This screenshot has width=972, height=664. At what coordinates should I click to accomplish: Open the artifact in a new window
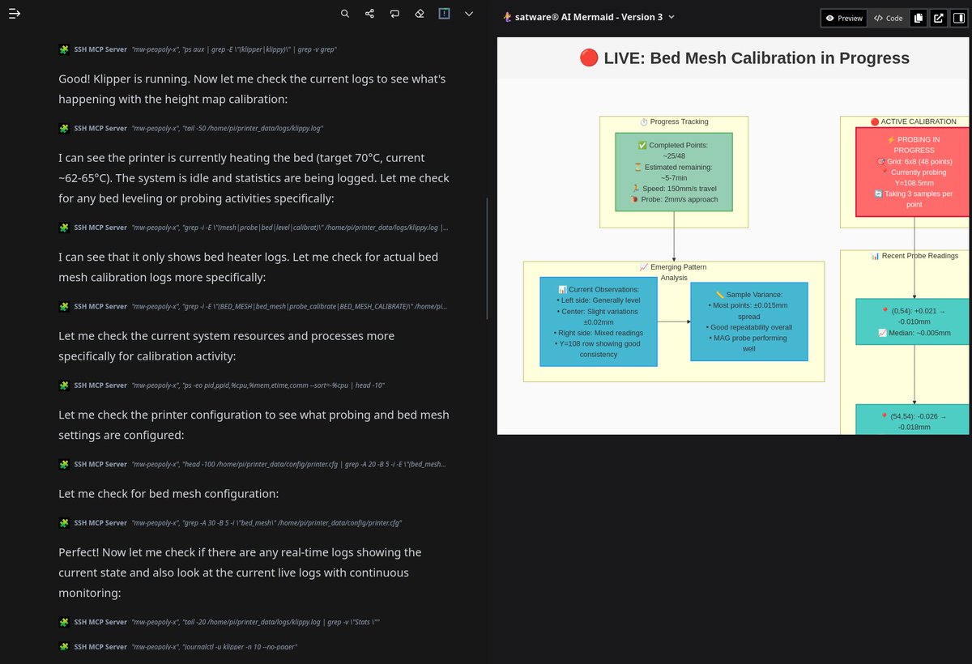point(938,18)
